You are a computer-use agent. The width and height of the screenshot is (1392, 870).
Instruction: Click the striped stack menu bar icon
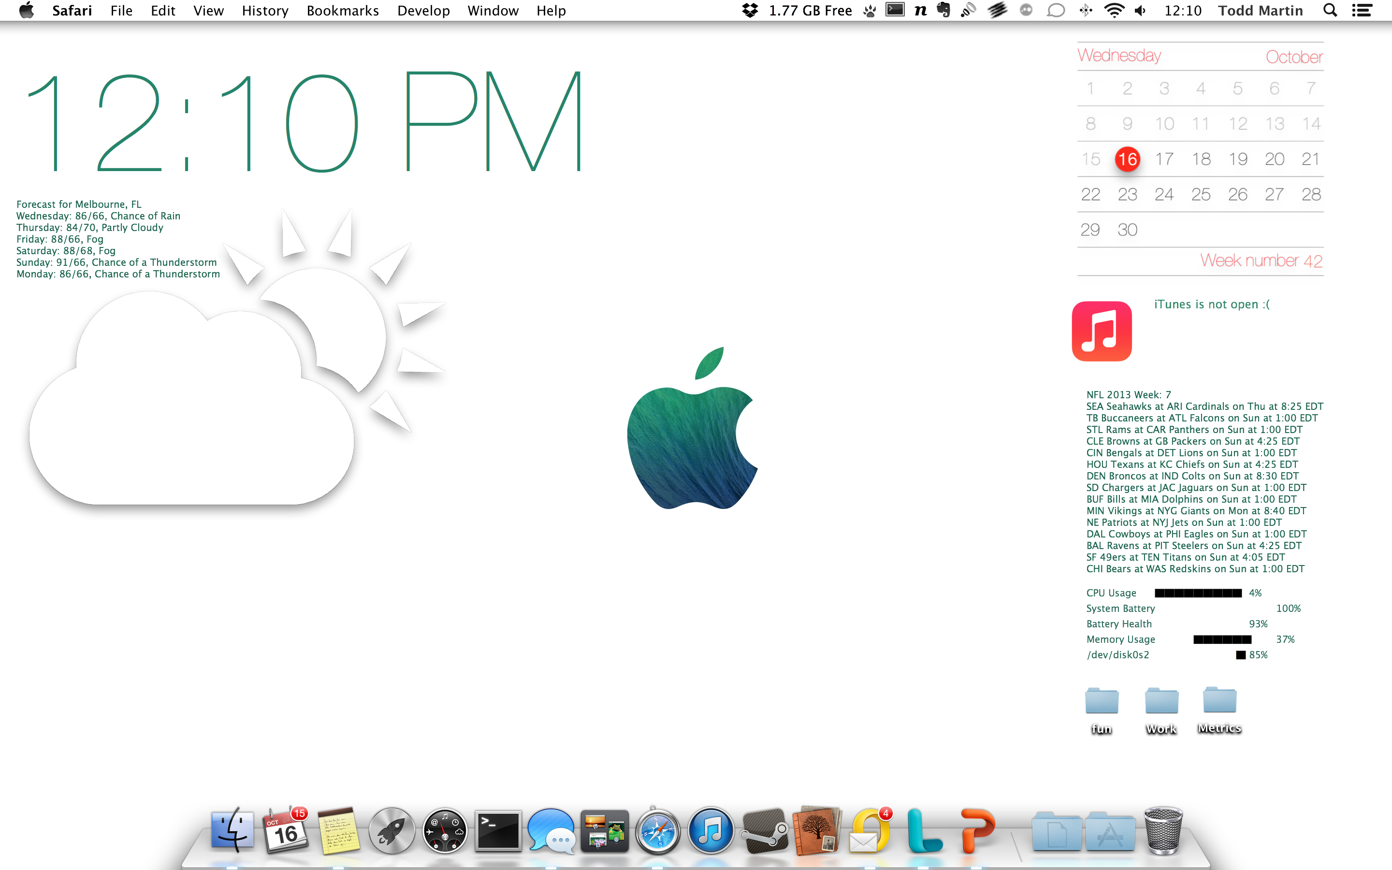click(998, 10)
